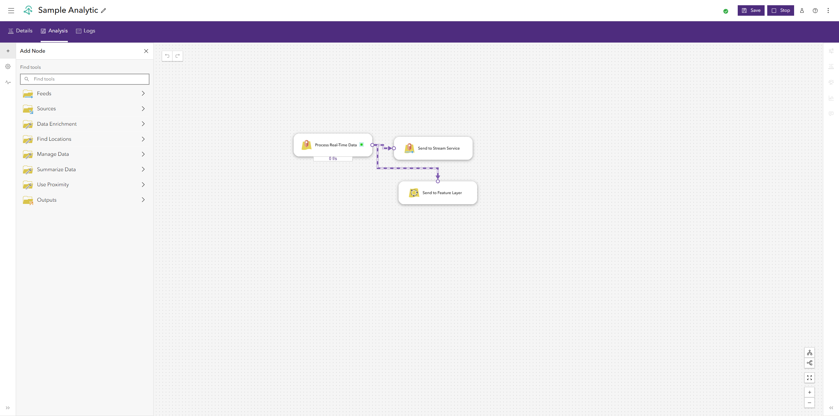
Task: Expand the Feeds folder
Action: [143, 94]
